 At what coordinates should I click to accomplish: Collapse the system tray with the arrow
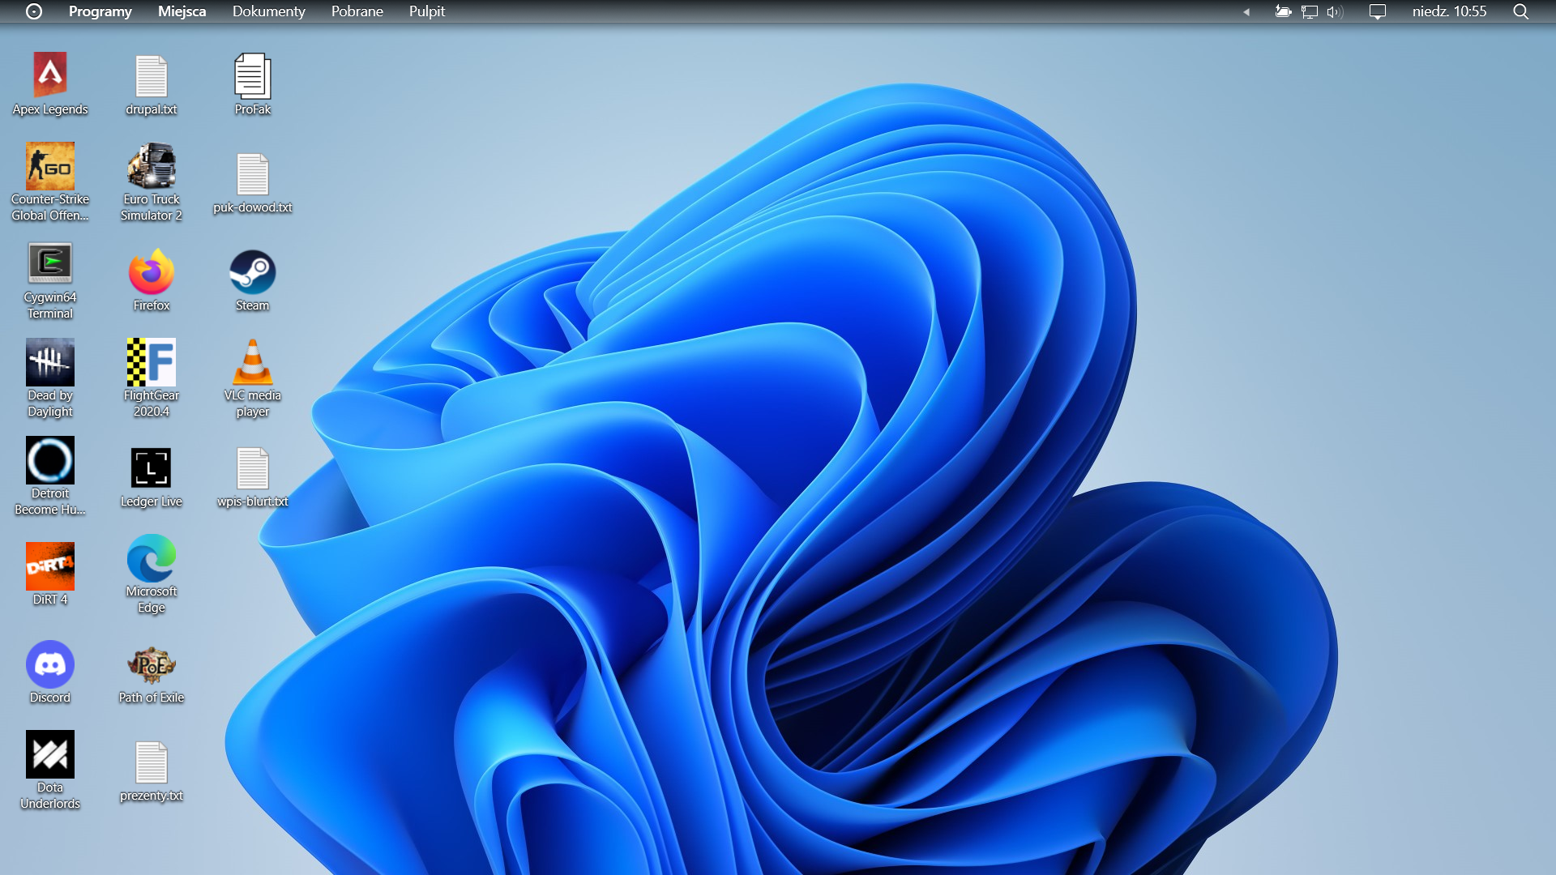coord(1246,12)
